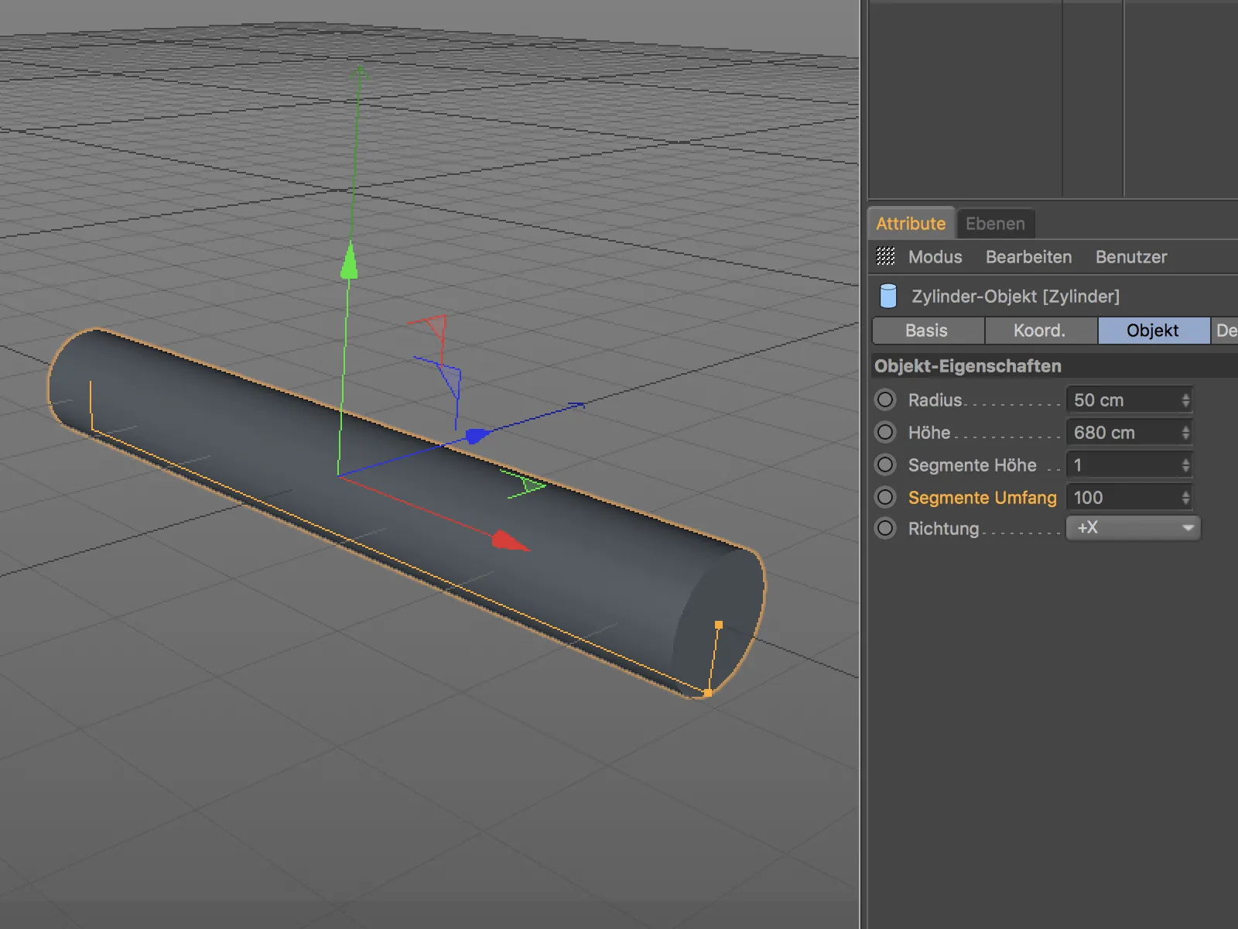Grab the blue Z-axis arrow handle

tap(477, 436)
